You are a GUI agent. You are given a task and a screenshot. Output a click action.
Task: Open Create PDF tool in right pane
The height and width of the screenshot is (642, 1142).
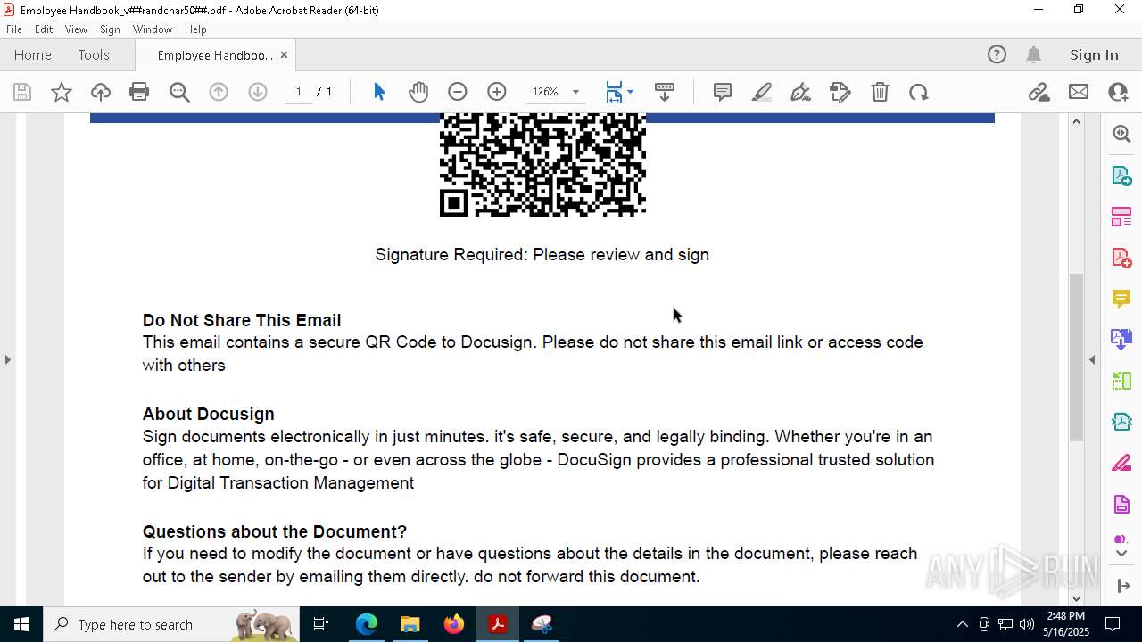coord(1121,258)
